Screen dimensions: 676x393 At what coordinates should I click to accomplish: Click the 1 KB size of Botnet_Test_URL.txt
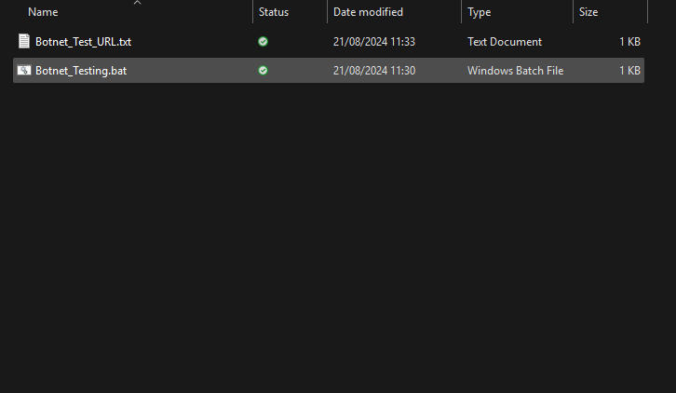(629, 42)
